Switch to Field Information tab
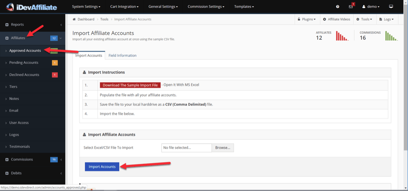This screenshot has height=191, width=408. pos(123,55)
